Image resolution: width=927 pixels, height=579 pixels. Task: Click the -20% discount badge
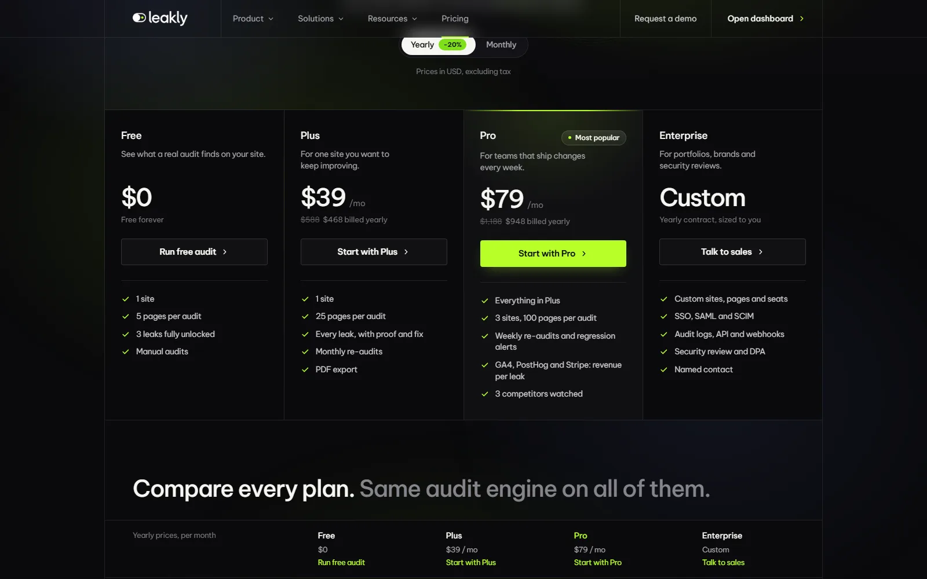[452, 45]
